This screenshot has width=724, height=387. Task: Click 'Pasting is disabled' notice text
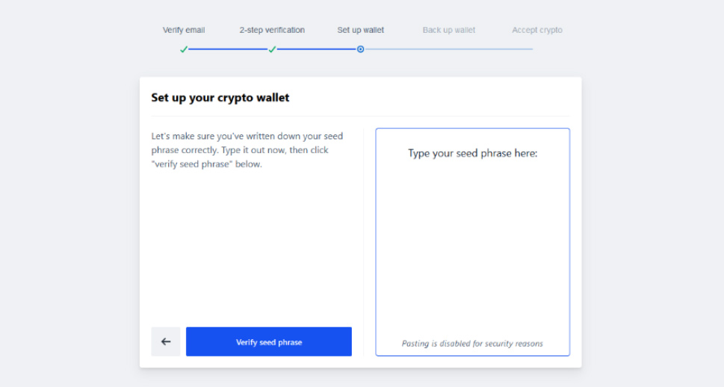click(472, 343)
